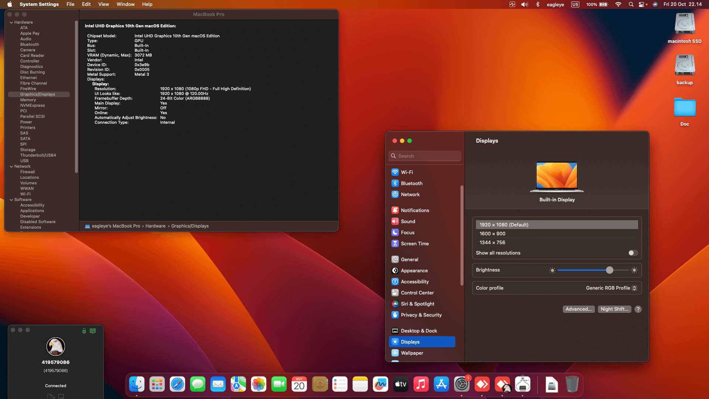Collapse the Network tree section
709x399 pixels.
[11, 167]
